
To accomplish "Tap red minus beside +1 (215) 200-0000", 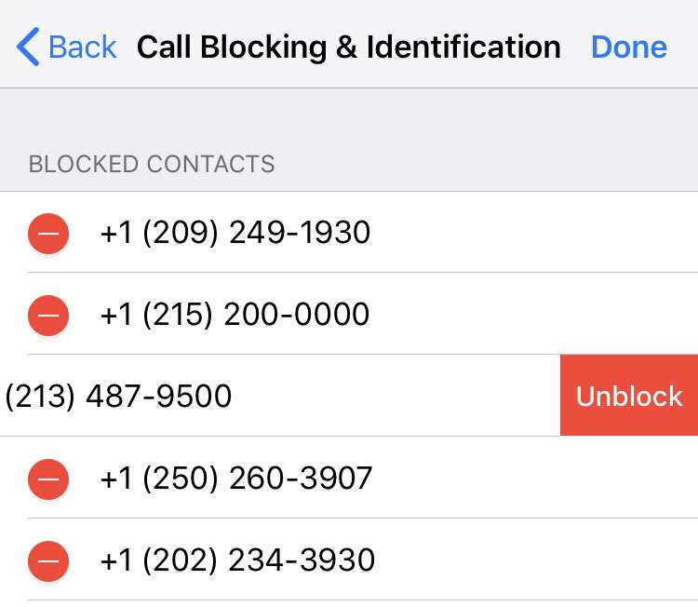I will point(48,315).
